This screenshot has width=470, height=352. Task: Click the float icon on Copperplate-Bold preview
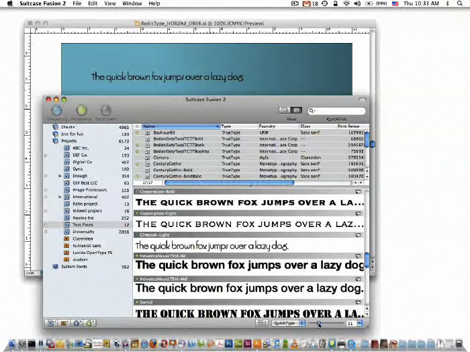coord(358,191)
